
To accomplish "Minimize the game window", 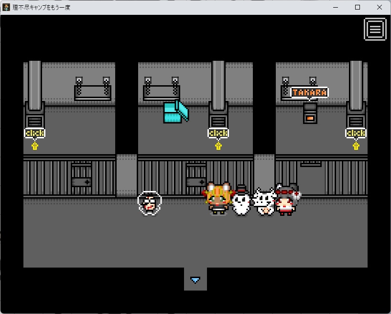I will tap(336, 7).
